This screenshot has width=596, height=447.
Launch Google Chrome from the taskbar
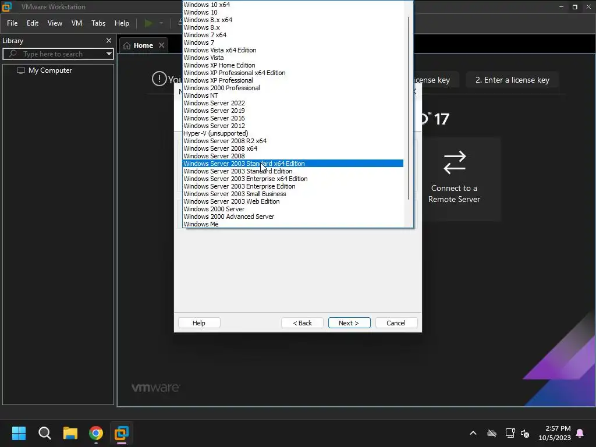[96, 433]
